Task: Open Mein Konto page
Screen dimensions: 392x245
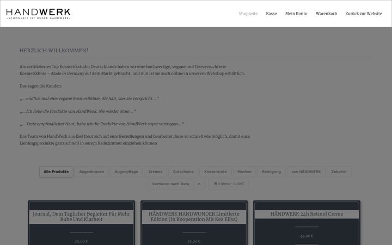Action: tap(296, 14)
